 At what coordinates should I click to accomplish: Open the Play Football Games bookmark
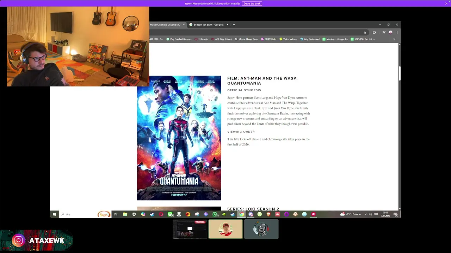(179, 39)
